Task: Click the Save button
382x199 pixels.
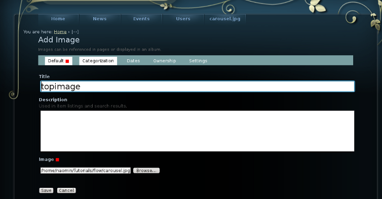Action: [x=46, y=190]
